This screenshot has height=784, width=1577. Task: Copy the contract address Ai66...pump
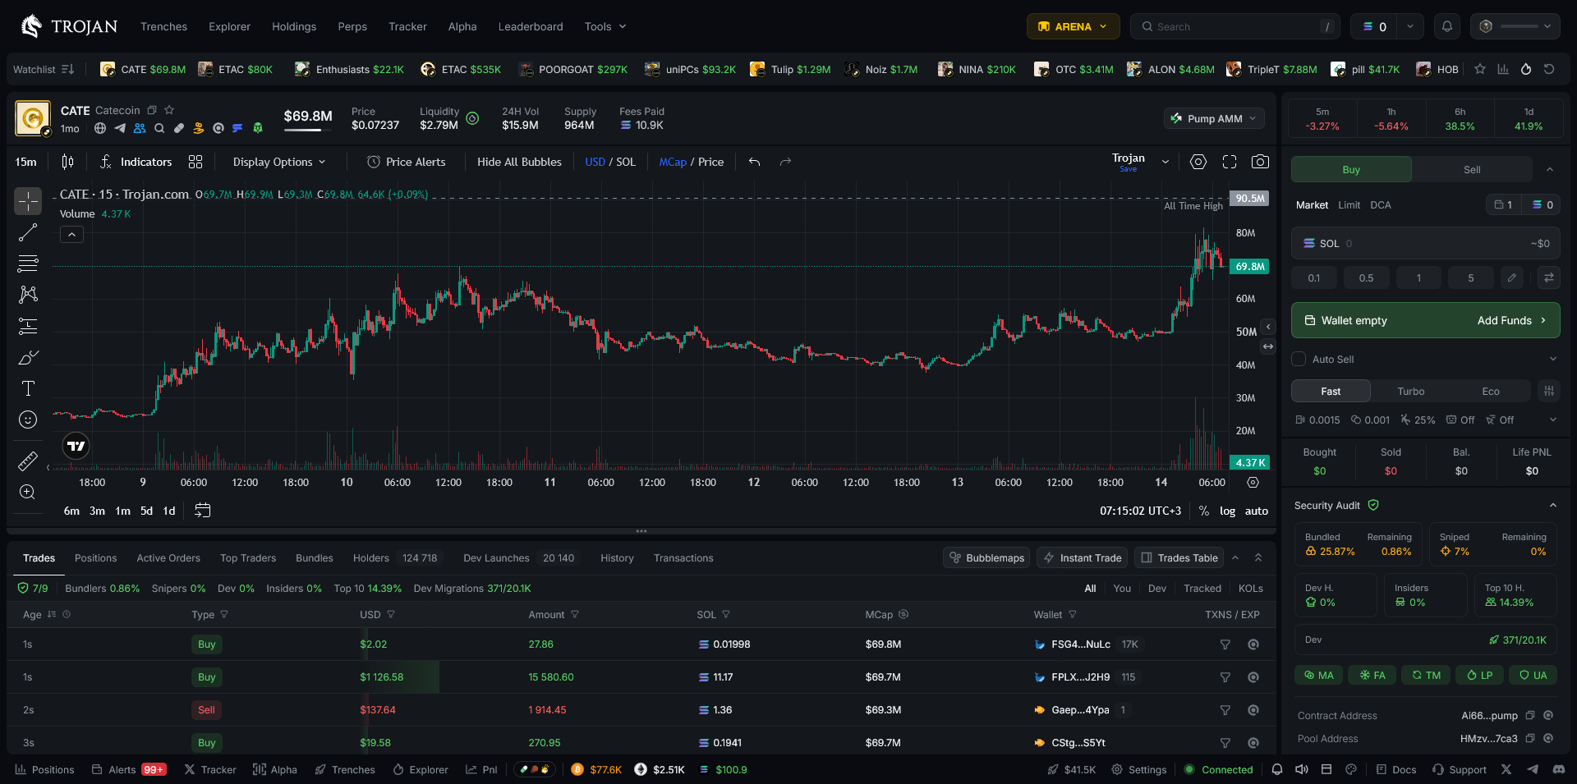tap(1530, 716)
